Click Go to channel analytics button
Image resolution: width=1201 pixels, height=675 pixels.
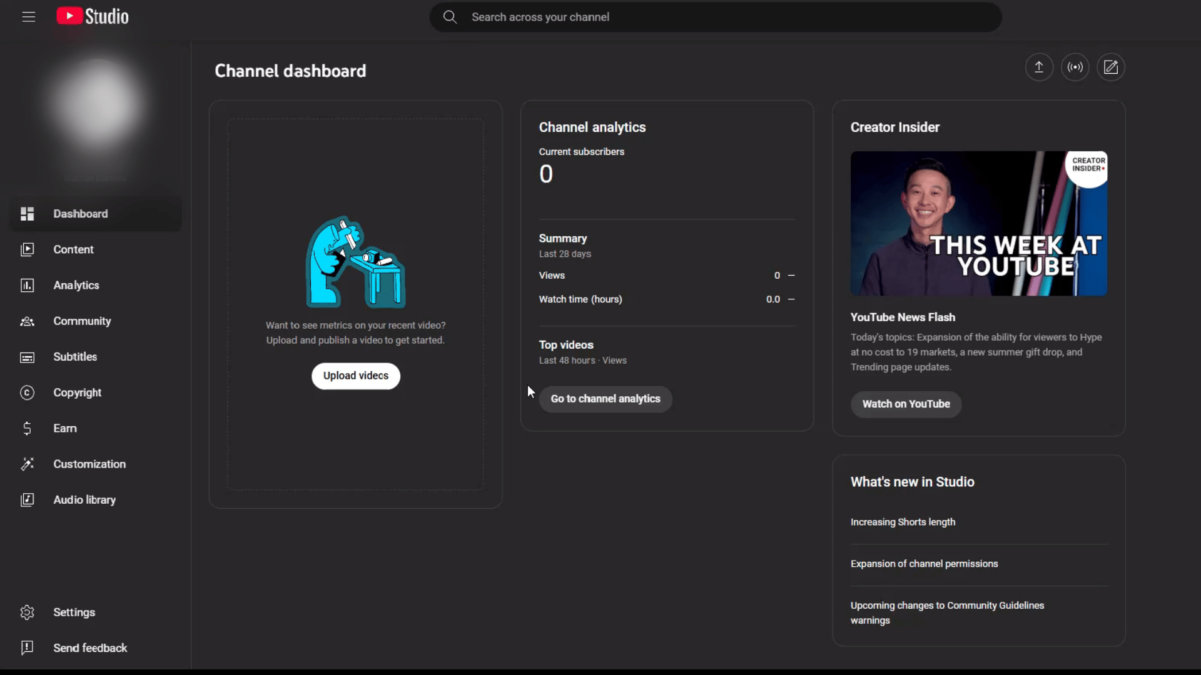pos(606,399)
